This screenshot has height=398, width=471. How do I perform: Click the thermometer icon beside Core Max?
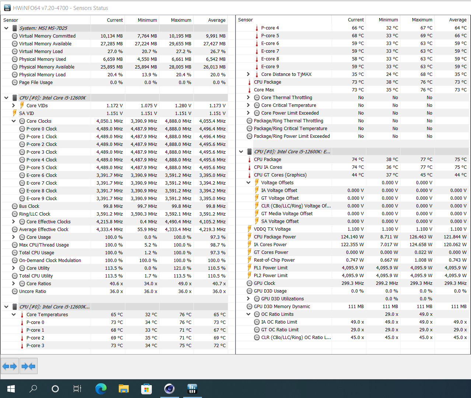250,90
